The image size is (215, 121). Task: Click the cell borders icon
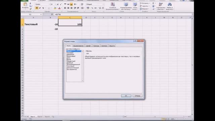pyautogui.click(x=49, y=8)
